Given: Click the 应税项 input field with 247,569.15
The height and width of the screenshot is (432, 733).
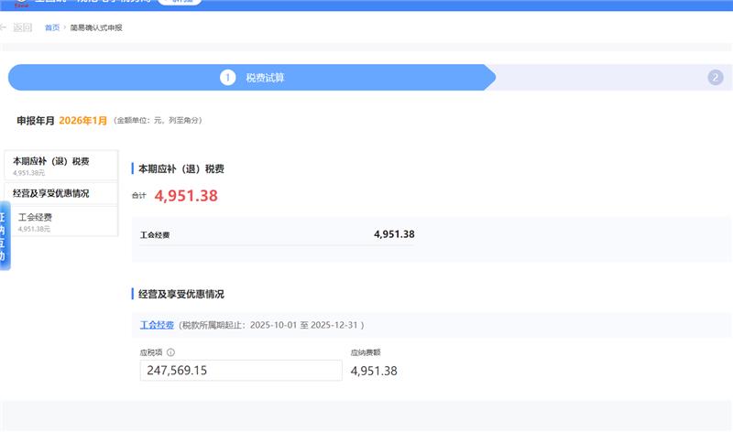Looking at the screenshot, I should 240,371.
